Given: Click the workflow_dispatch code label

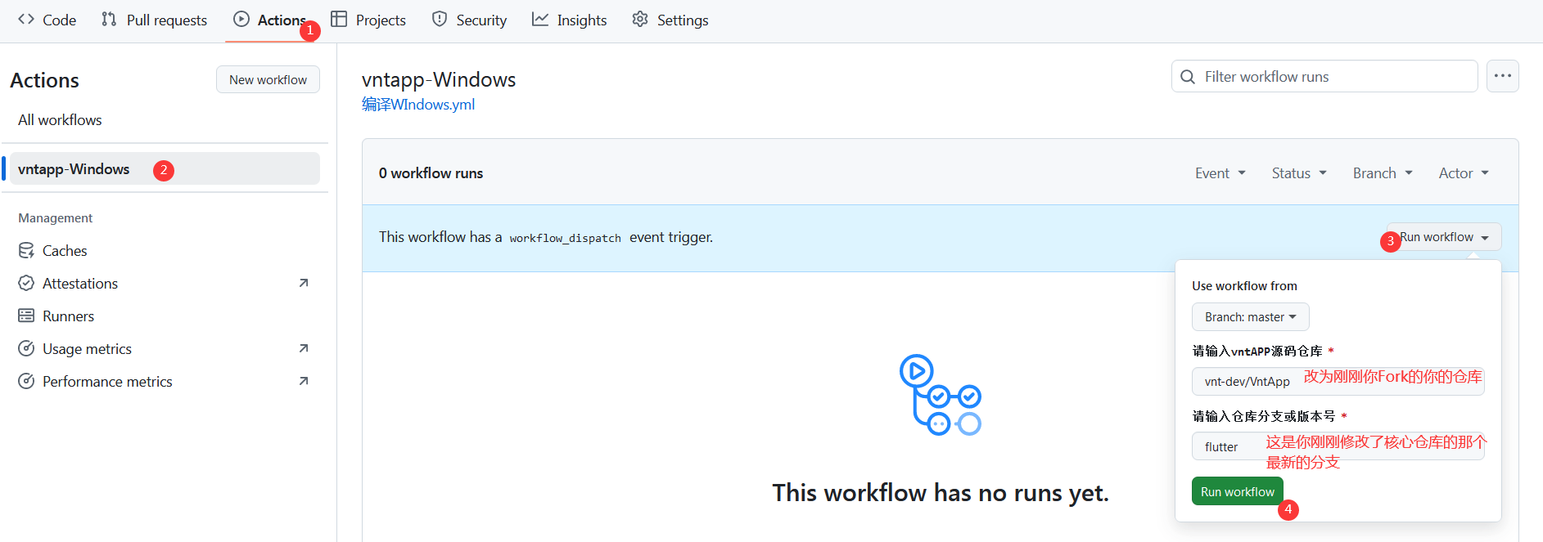Looking at the screenshot, I should pos(565,238).
